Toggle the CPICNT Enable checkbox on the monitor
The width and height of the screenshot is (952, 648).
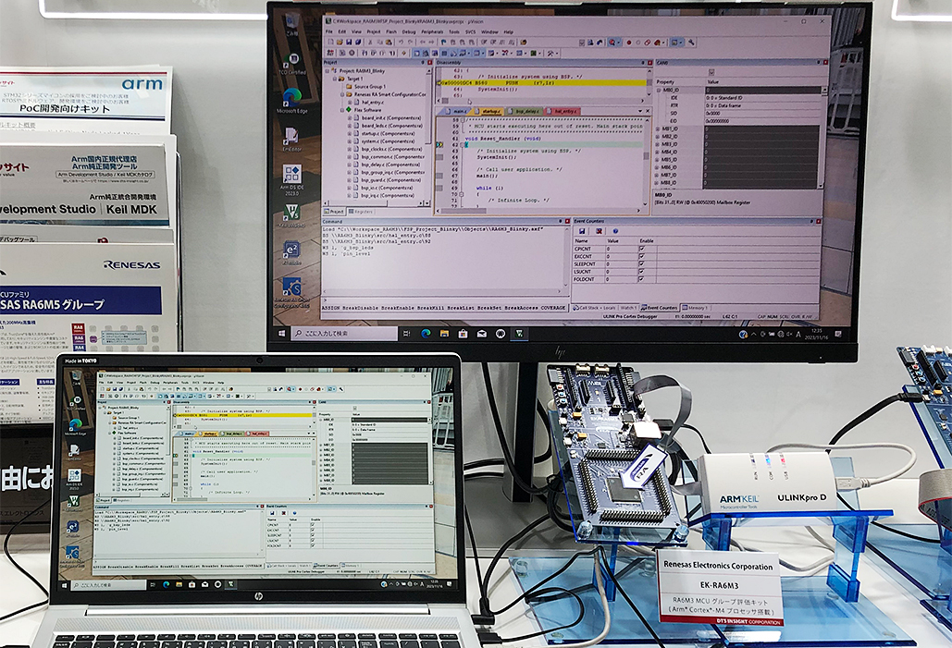tap(642, 249)
